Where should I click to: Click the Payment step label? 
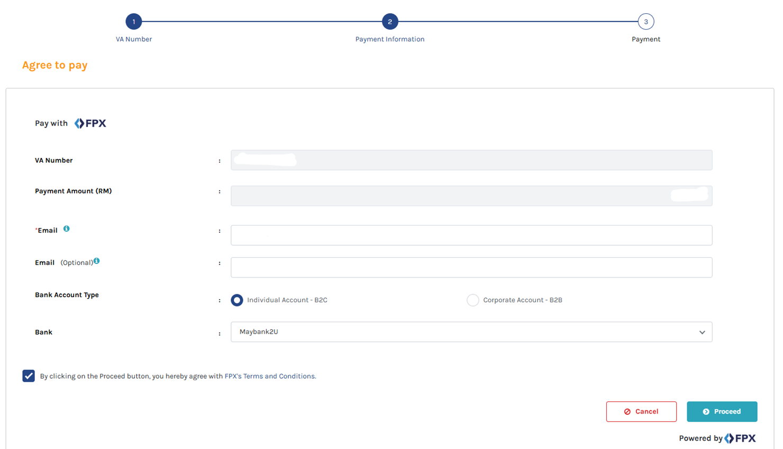click(x=646, y=39)
